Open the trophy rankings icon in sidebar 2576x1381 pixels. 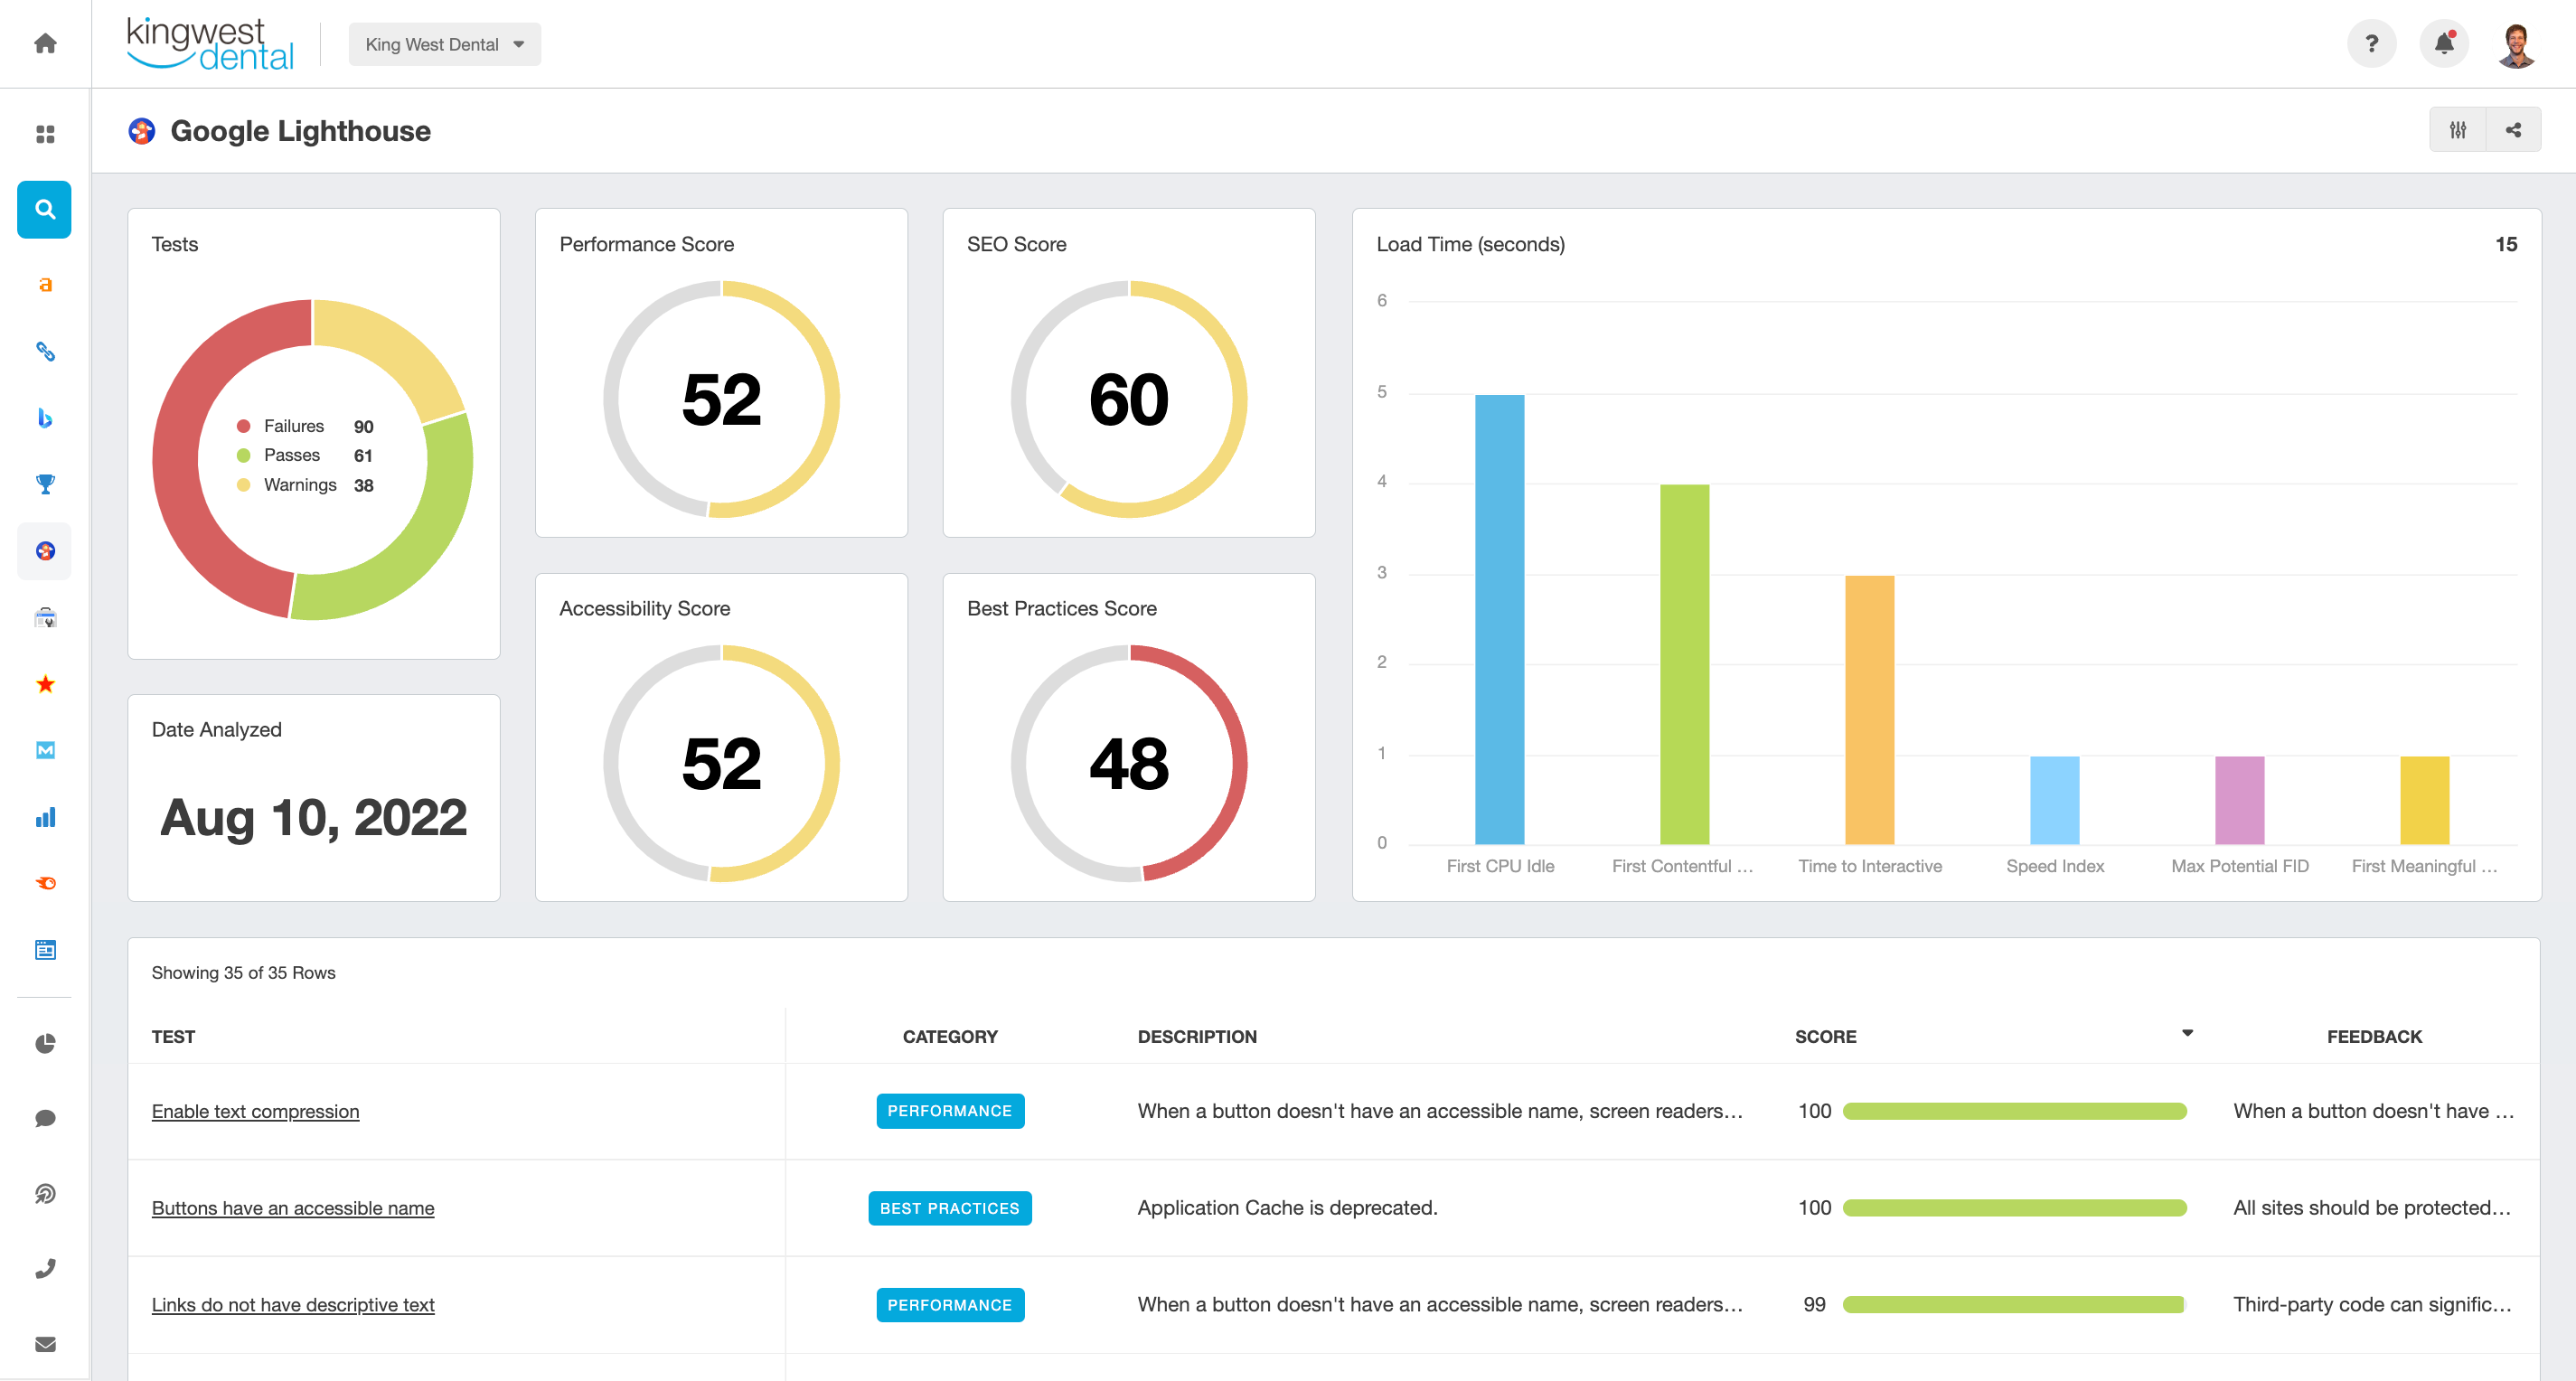(45, 484)
